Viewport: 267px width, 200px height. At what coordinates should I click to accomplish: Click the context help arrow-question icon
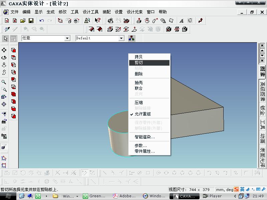tap(97, 21)
